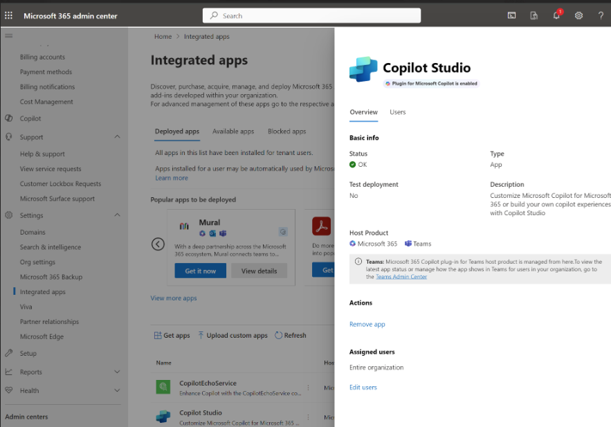Open Microsoft 365 Backup
This screenshot has height=427, width=611.
point(51,277)
